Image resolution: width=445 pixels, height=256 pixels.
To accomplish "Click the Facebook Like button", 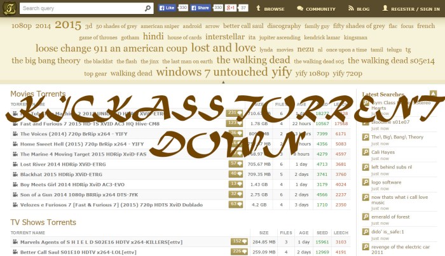I will click(x=167, y=8).
